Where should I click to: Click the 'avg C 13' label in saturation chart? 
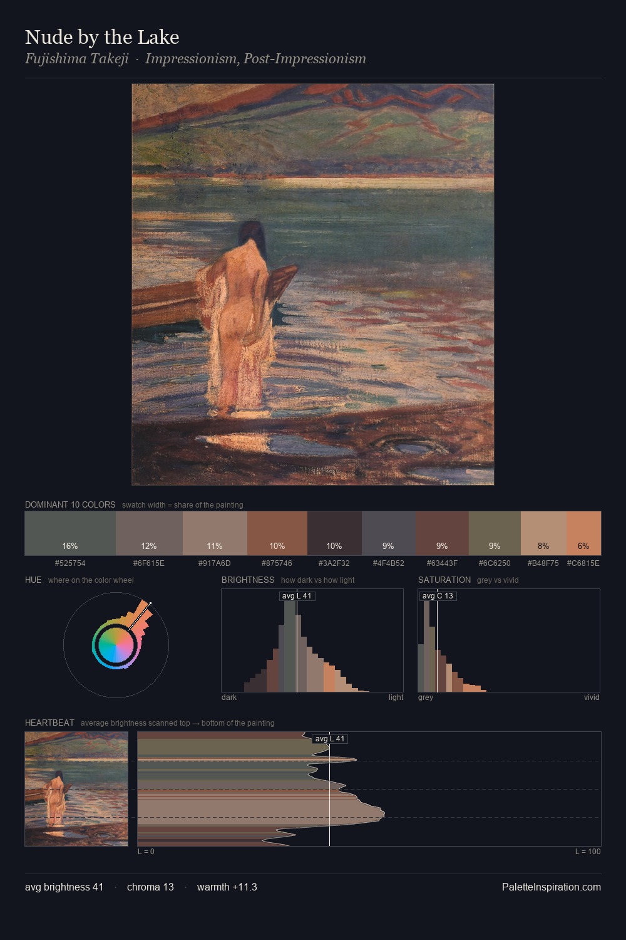(438, 596)
